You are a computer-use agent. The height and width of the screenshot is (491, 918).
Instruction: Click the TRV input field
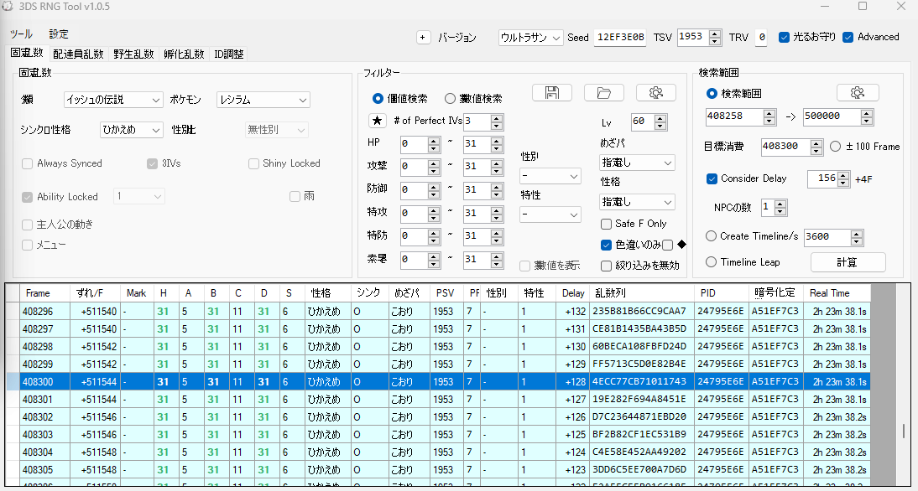761,38
